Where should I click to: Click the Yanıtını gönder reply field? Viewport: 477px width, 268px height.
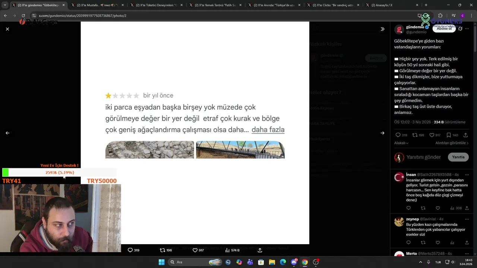(424, 157)
